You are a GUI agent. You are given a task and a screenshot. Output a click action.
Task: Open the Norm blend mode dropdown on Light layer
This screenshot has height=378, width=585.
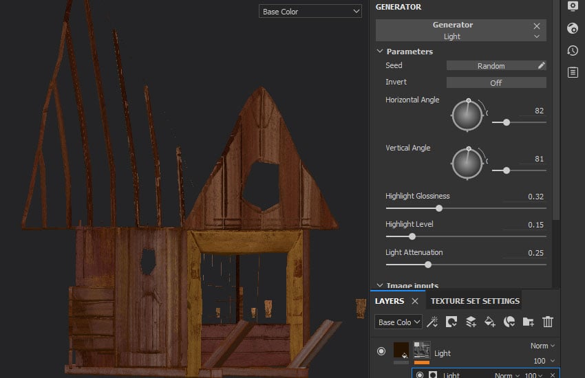[x=542, y=346]
